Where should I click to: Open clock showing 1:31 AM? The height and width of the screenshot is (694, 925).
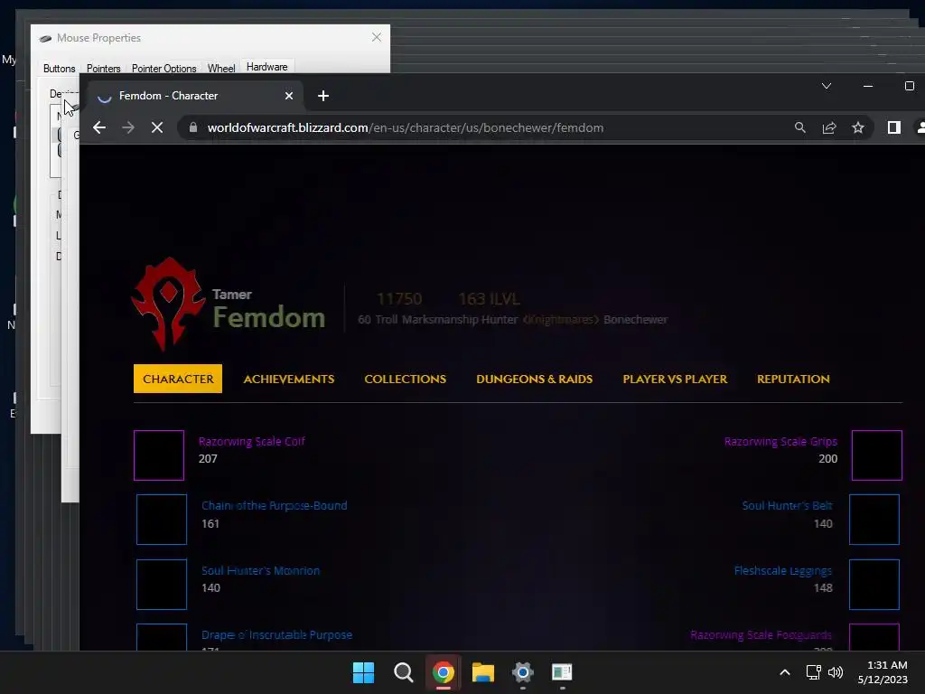(883, 672)
